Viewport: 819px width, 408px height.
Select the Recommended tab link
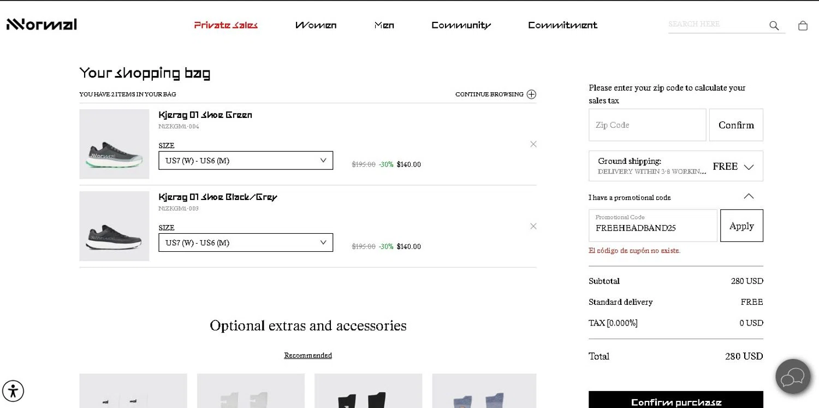[308, 356]
